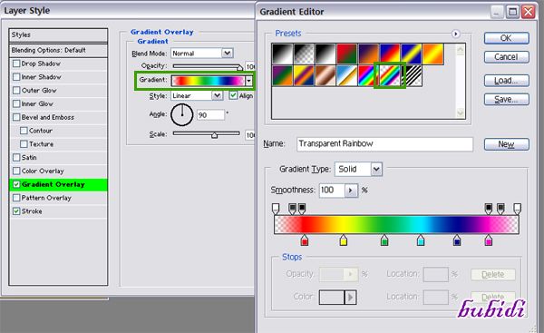Screen dimensions: 544x333
Task: Select the Transparent Rainbow preset thumbnail
Action: 390,75
